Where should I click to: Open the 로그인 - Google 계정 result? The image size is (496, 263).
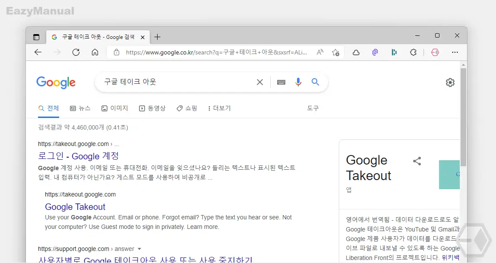[79, 156]
